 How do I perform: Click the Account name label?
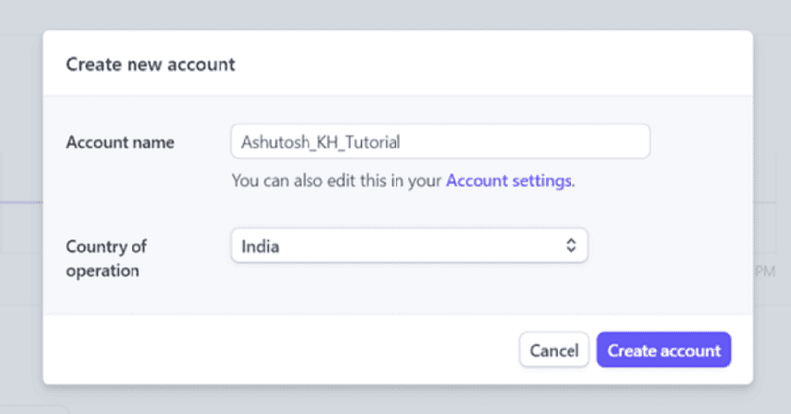[x=120, y=142]
